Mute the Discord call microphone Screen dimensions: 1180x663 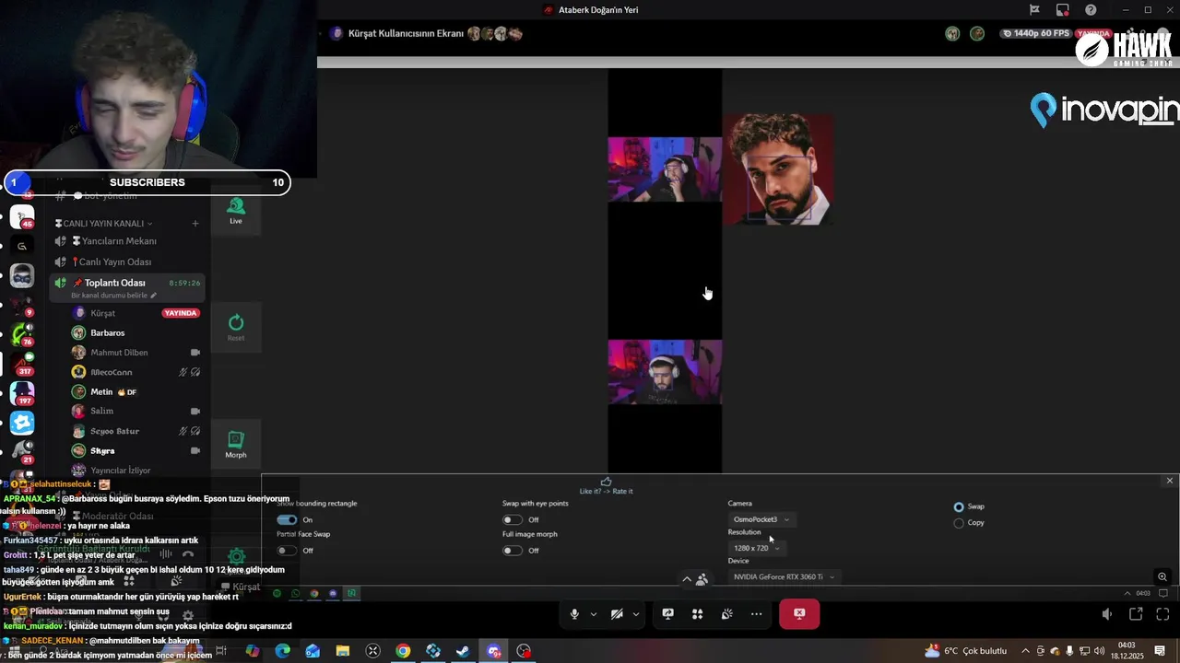(x=574, y=614)
